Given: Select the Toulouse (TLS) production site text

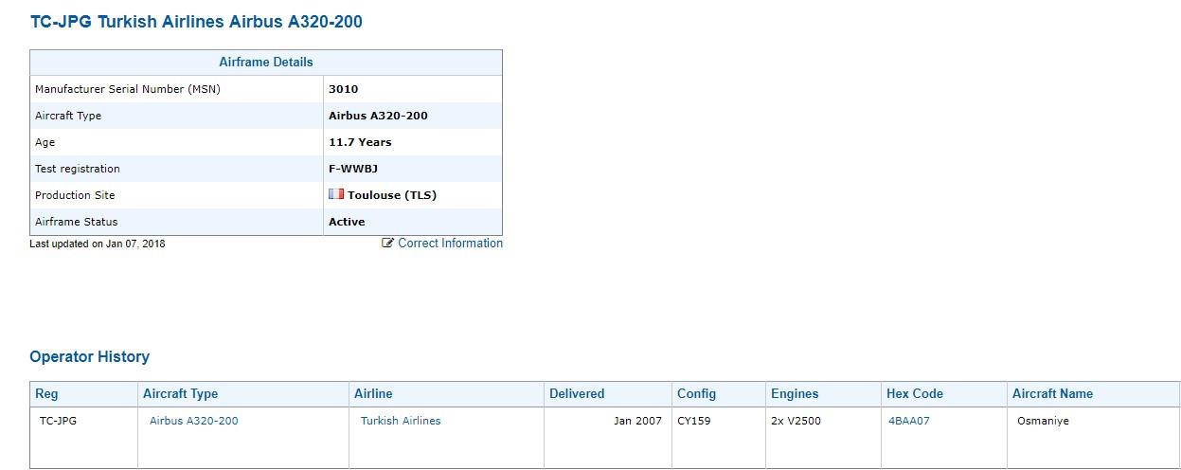Looking at the screenshot, I should click(x=392, y=195).
